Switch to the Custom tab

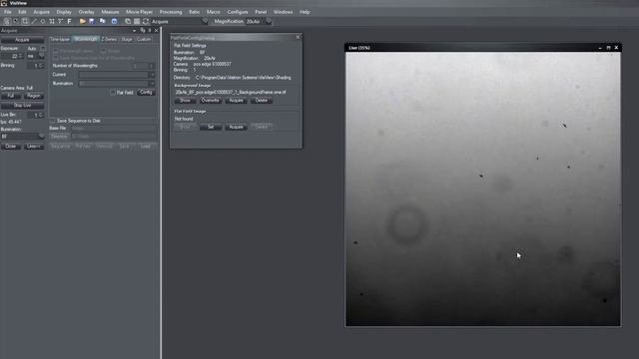144,39
